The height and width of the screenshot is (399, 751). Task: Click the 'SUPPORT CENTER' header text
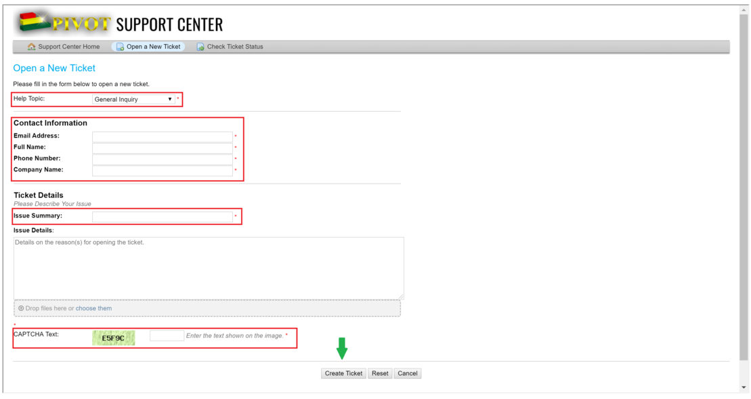(169, 24)
